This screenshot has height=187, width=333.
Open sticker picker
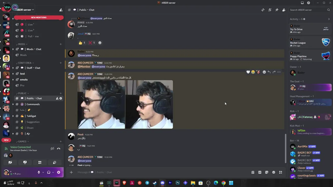267,172
